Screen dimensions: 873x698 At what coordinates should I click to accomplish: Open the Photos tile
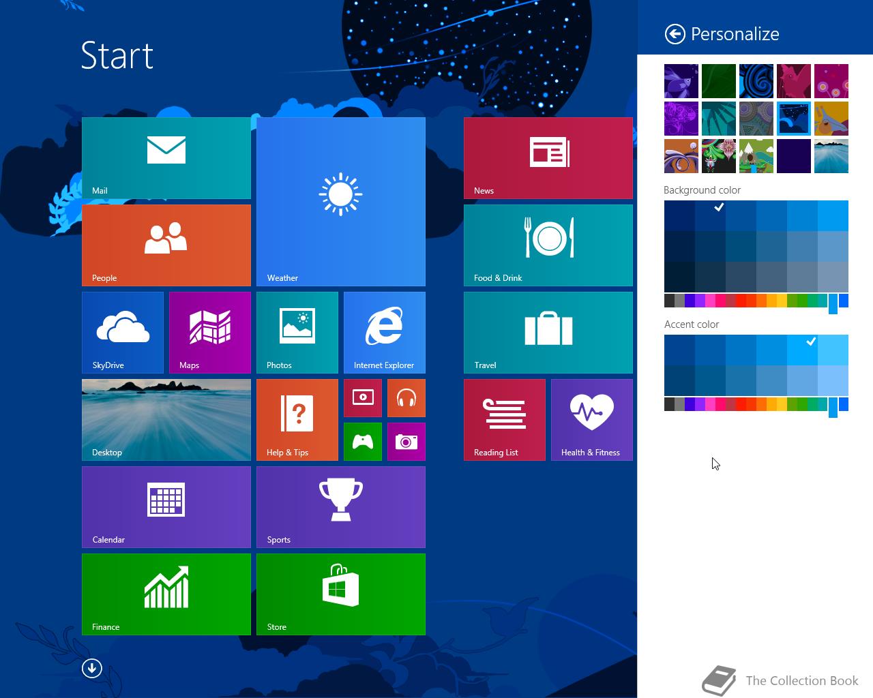click(x=297, y=333)
